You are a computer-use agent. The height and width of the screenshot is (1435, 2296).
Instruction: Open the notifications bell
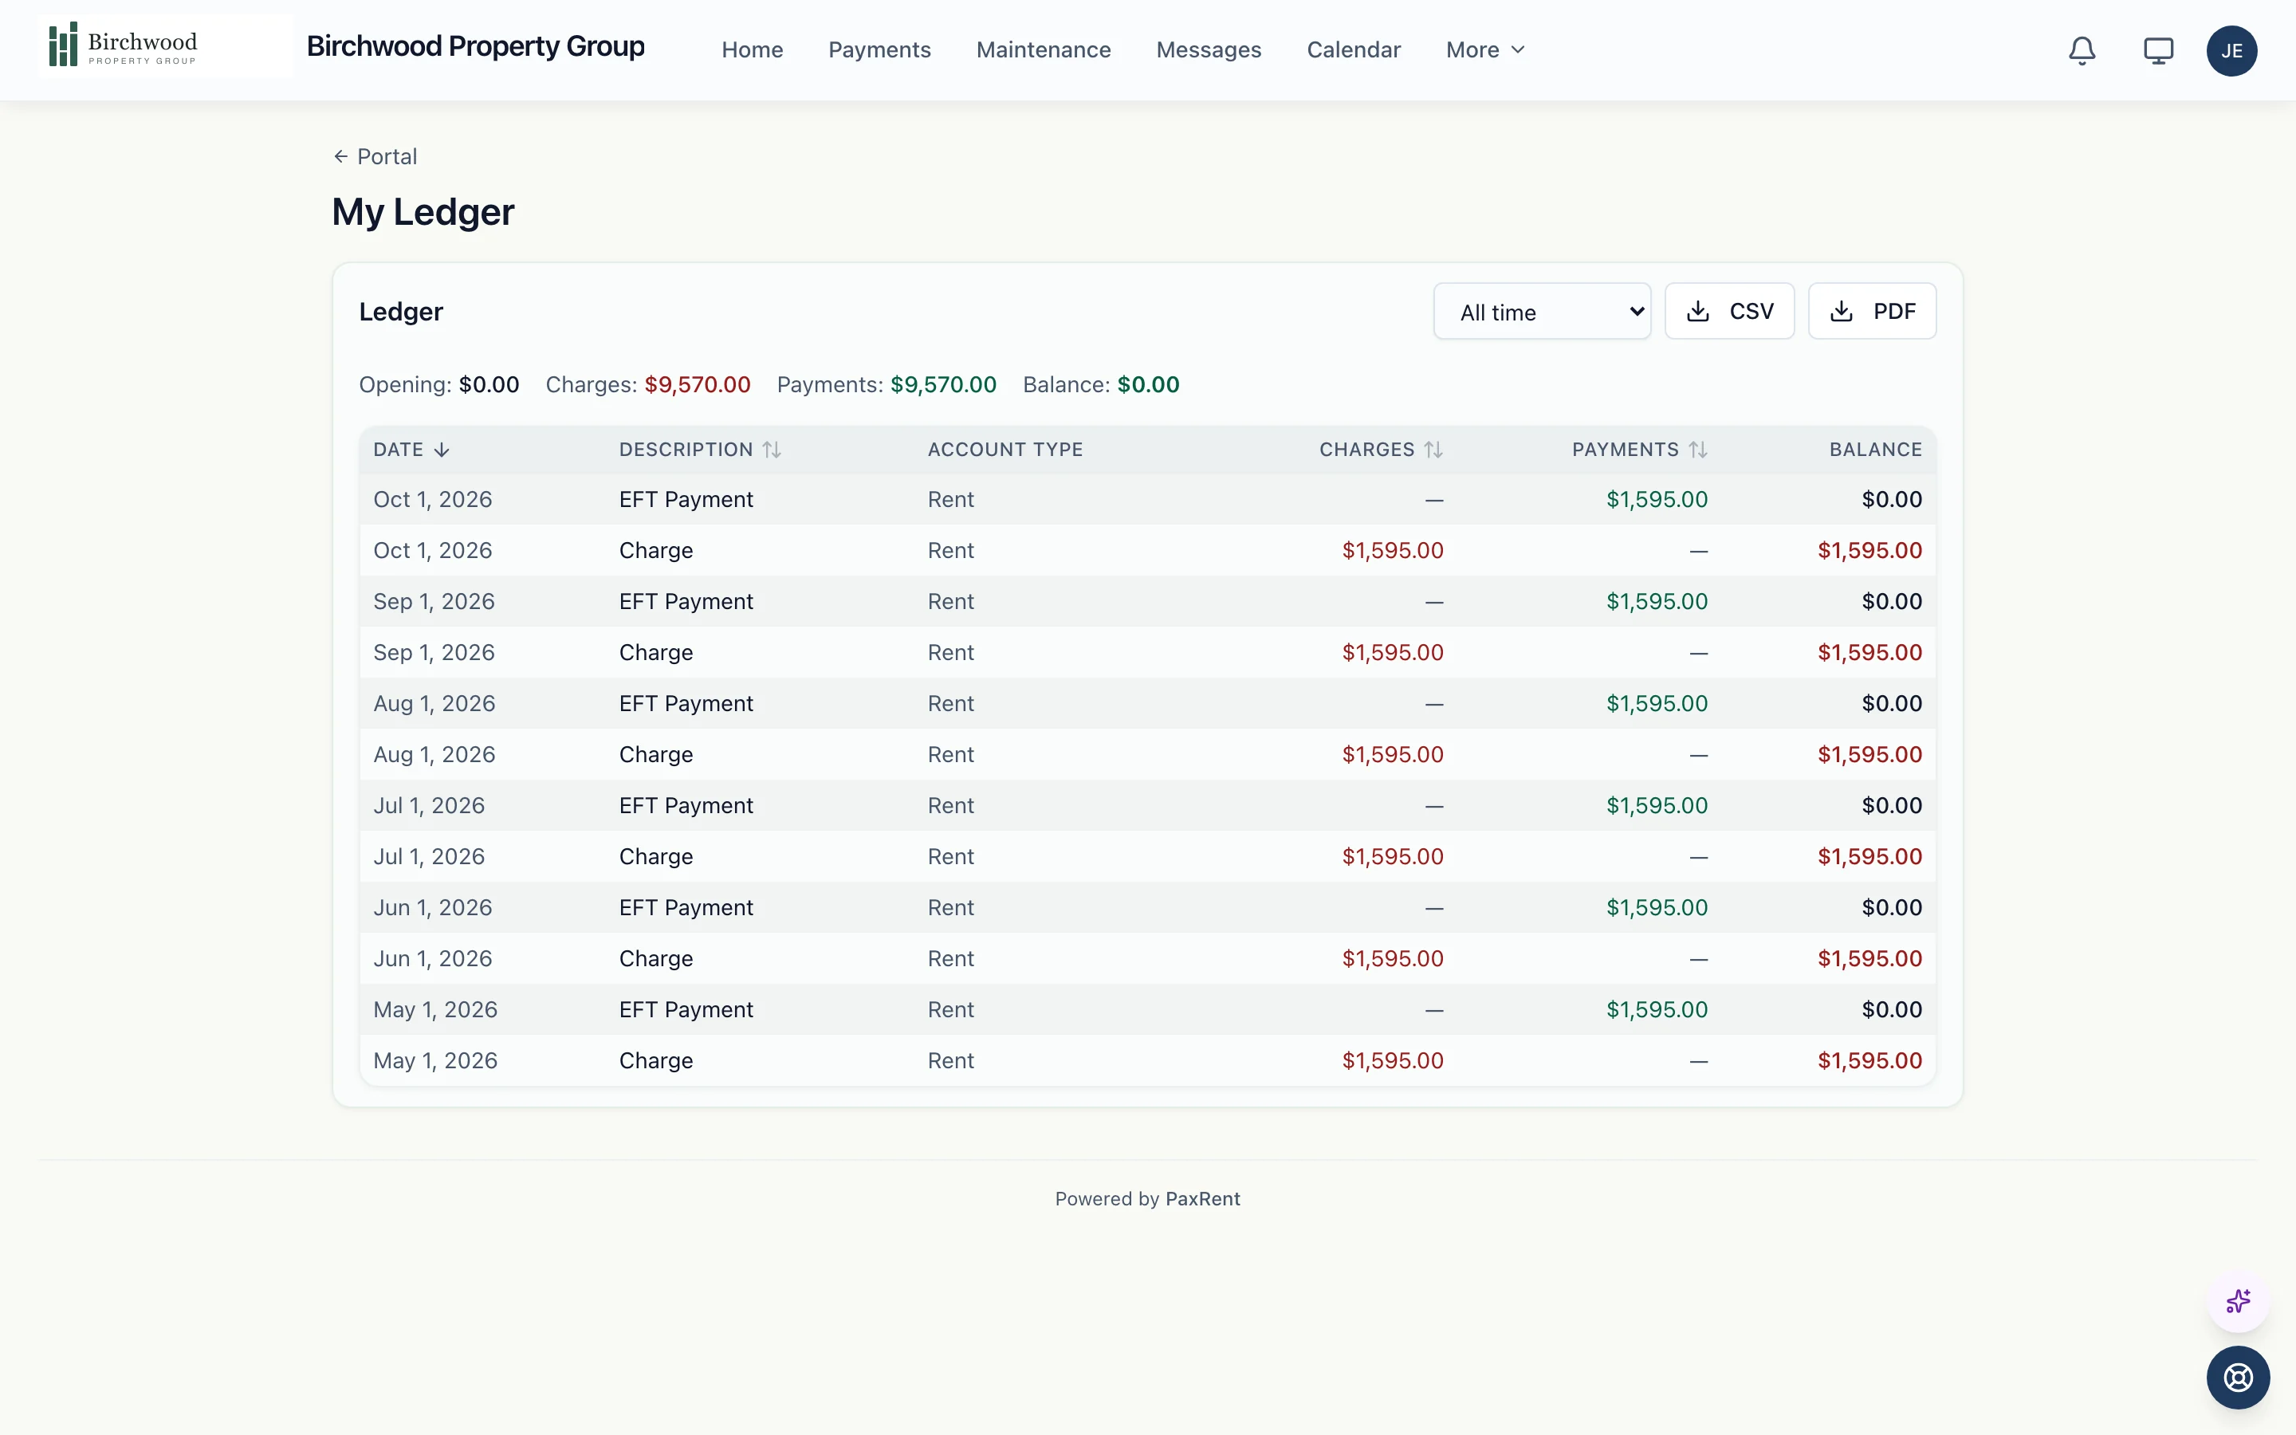tap(2082, 50)
